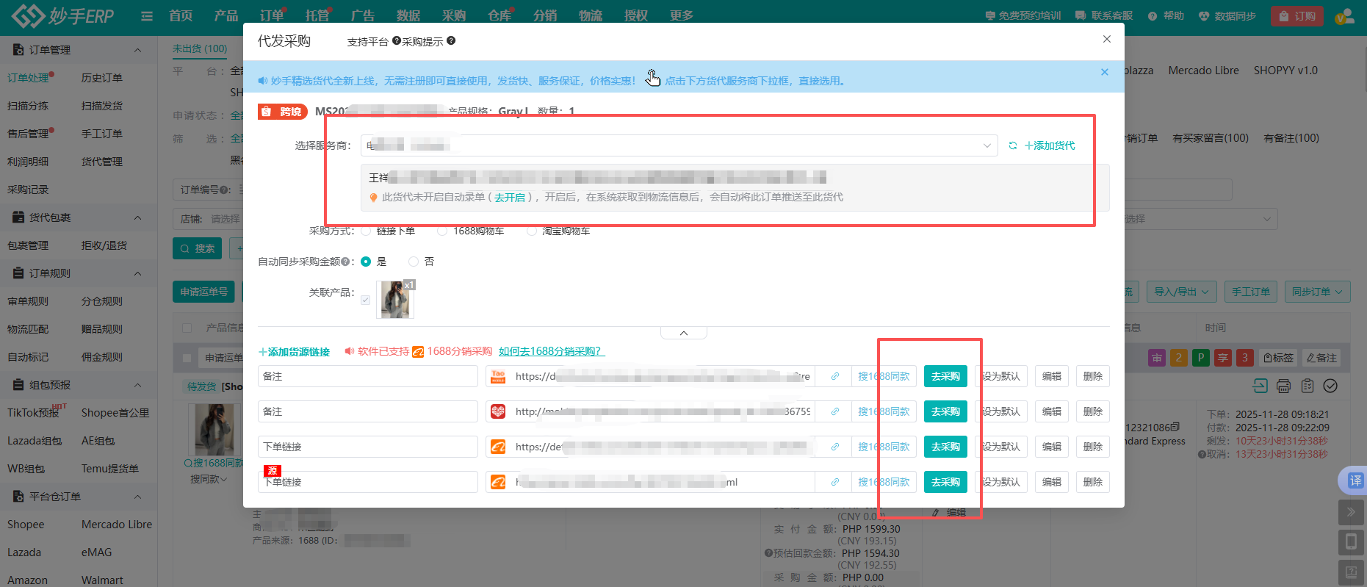Open the 如何去1688分销采购 link
The height and width of the screenshot is (587, 1367).
(551, 351)
